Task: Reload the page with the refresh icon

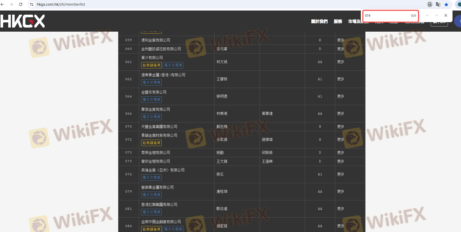Action: pos(21,4)
